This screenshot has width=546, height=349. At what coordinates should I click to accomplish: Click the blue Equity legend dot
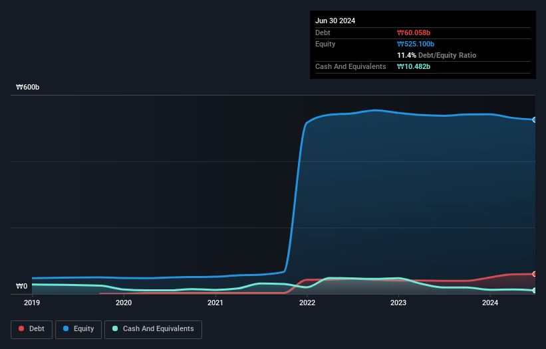click(66, 328)
